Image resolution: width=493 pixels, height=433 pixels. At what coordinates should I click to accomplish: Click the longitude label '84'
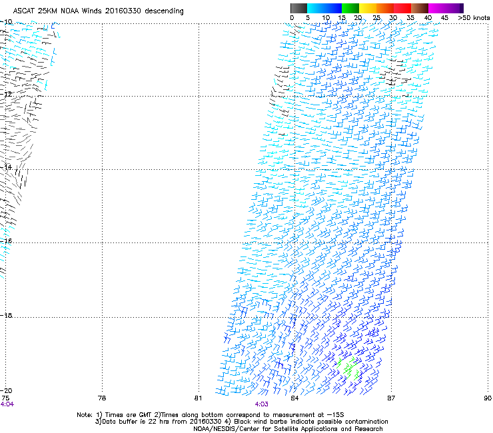(294, 398)
